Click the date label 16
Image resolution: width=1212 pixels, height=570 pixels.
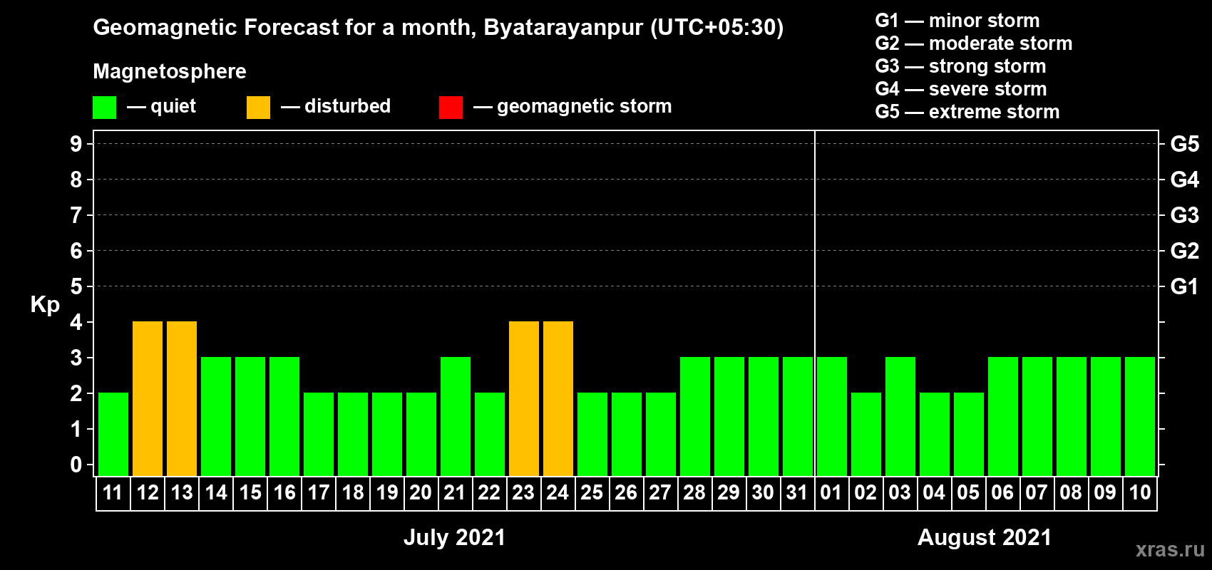click(x=284, y=492)
